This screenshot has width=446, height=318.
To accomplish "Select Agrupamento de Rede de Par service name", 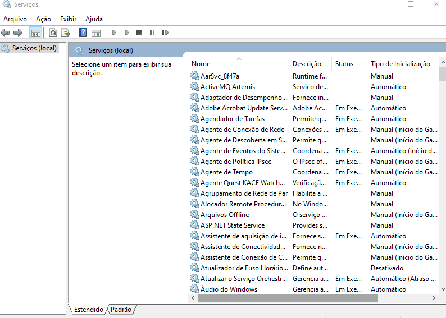I will pos(244,193).
